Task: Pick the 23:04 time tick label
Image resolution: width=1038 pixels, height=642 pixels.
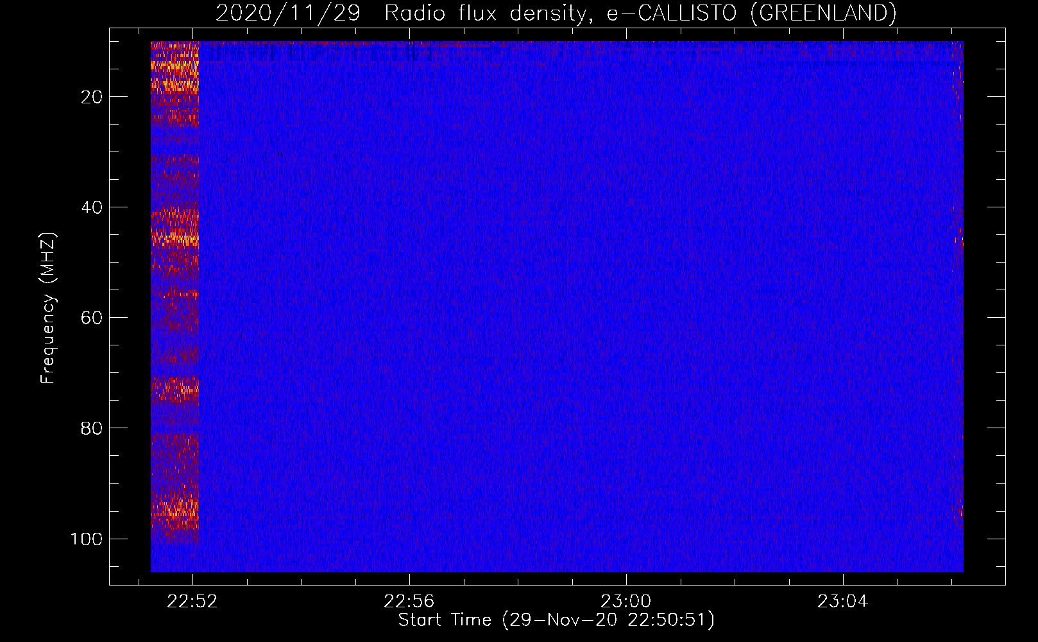Action: (x=843, y=601)
